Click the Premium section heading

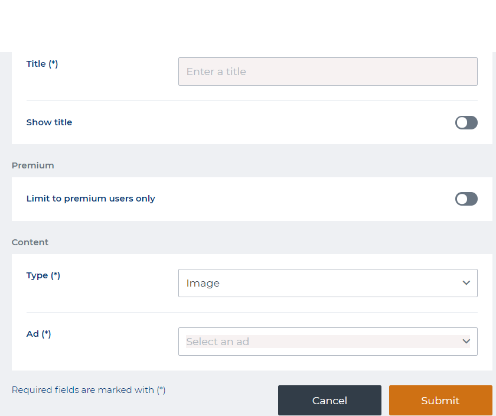click(x=32, y=165)
